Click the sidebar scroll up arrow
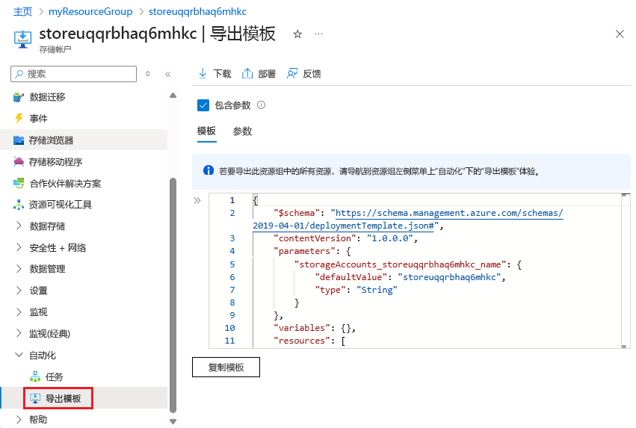Image resolution: width=636 pixels, height=428 pixels. coord(173,96)
